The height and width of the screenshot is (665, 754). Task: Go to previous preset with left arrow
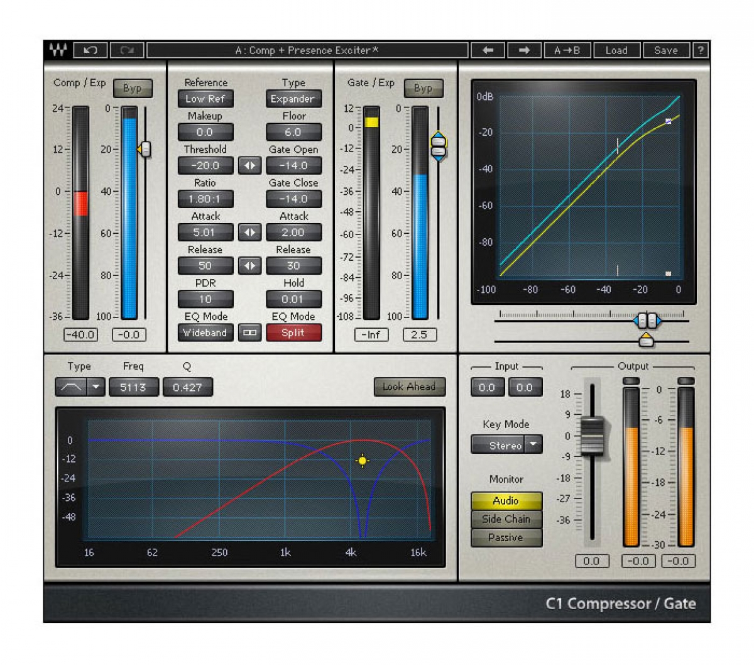pyautogui.click(x=488, y=50)
